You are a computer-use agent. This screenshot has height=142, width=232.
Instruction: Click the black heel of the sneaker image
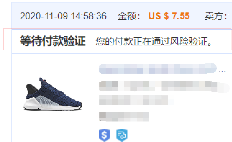(x=31, y=89)
